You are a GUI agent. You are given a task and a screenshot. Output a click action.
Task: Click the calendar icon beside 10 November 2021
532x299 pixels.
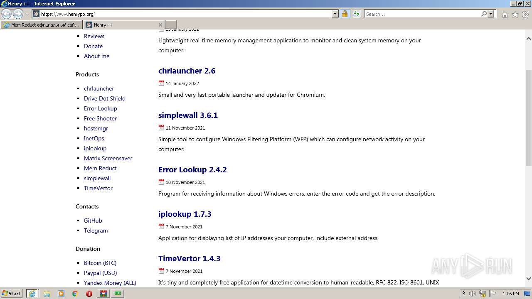(x=161, y=182)
